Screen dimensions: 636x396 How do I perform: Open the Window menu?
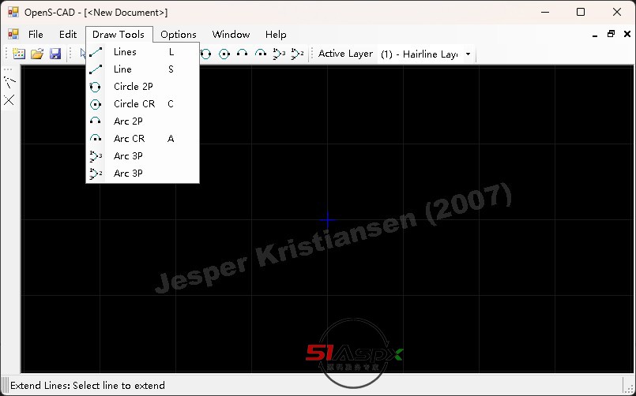[x=231, y=35]
